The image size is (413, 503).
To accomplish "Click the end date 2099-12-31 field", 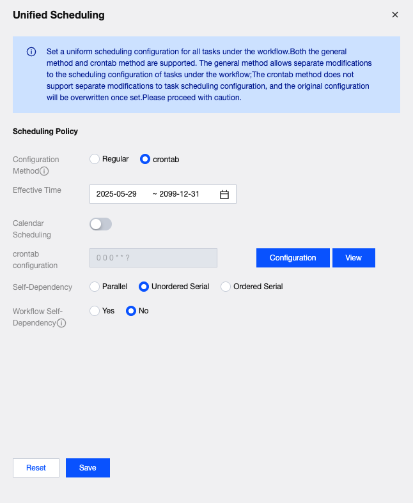I will 180,194.
